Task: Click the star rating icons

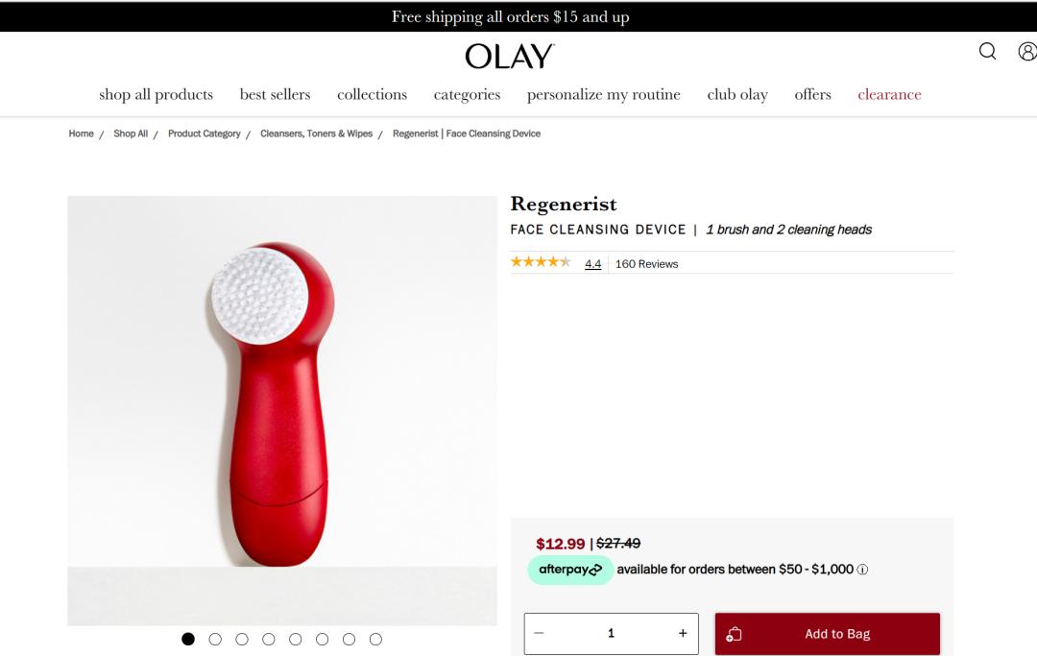Action: pos(541,262)
